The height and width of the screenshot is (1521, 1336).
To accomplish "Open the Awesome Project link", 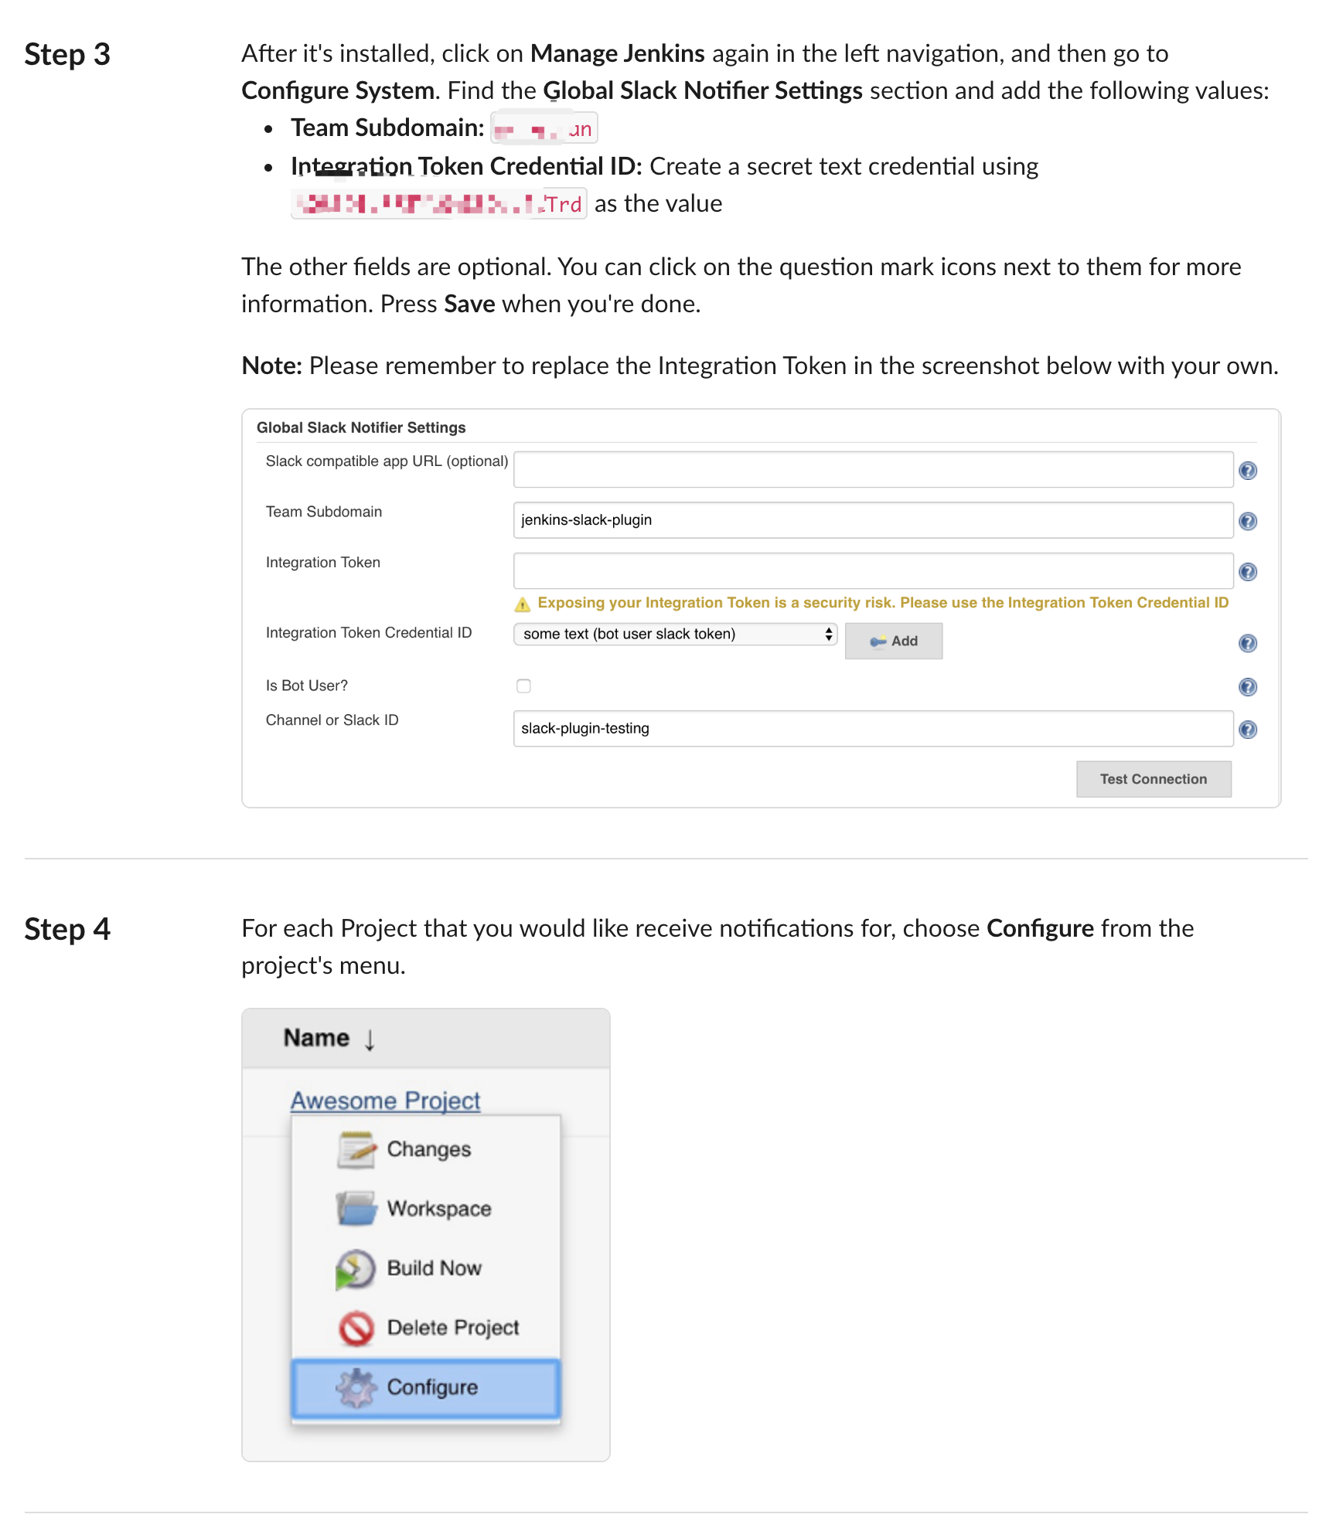I will [385, 1101].
